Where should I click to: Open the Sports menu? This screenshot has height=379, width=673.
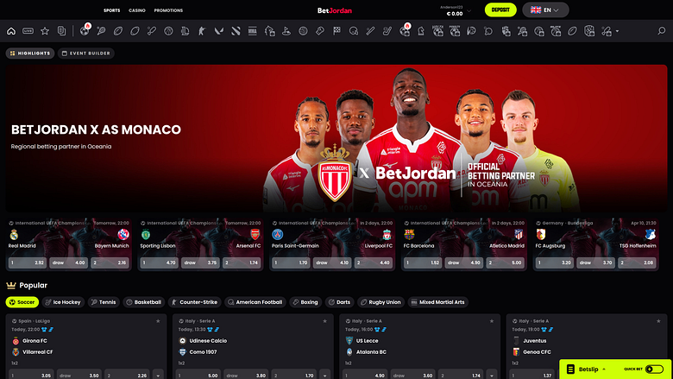coord(111,10)
